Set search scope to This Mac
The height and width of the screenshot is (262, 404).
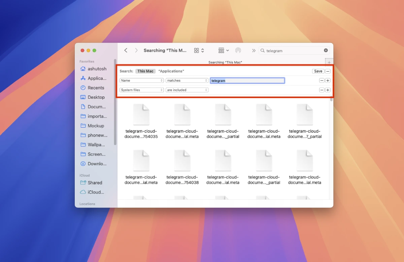click(145, 71)
